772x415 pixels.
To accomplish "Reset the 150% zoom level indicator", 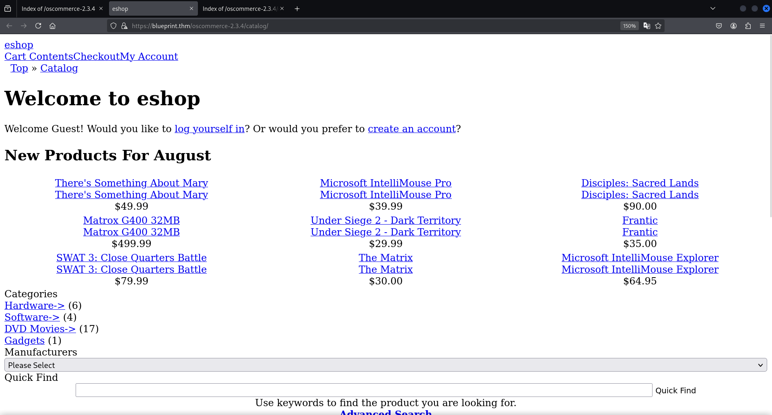I will (x=629, y=26).
